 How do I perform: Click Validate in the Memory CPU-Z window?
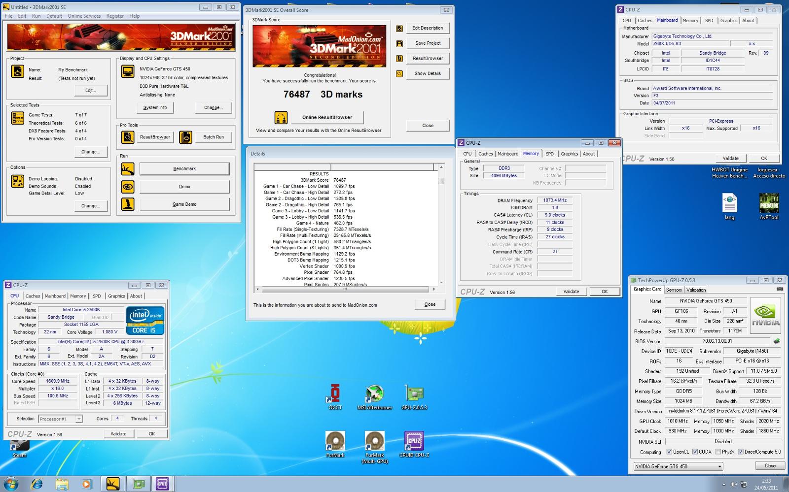click(x=571, y=292)
